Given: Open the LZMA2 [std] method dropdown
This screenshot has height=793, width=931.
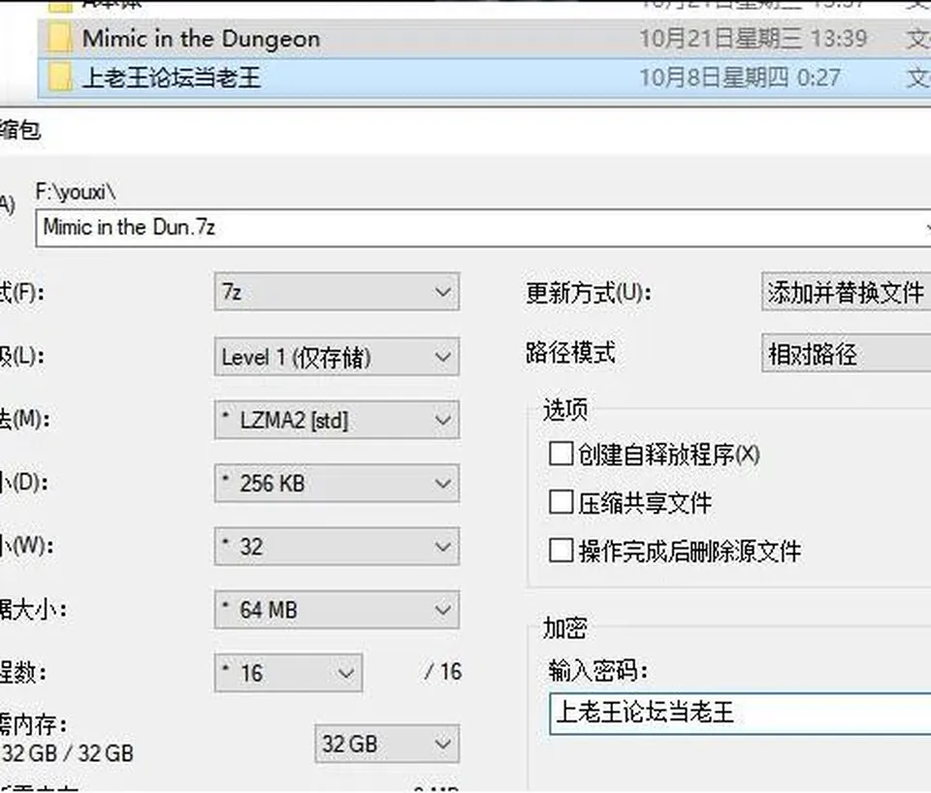Looking at the screenshot, I should (x=337, y=420).
